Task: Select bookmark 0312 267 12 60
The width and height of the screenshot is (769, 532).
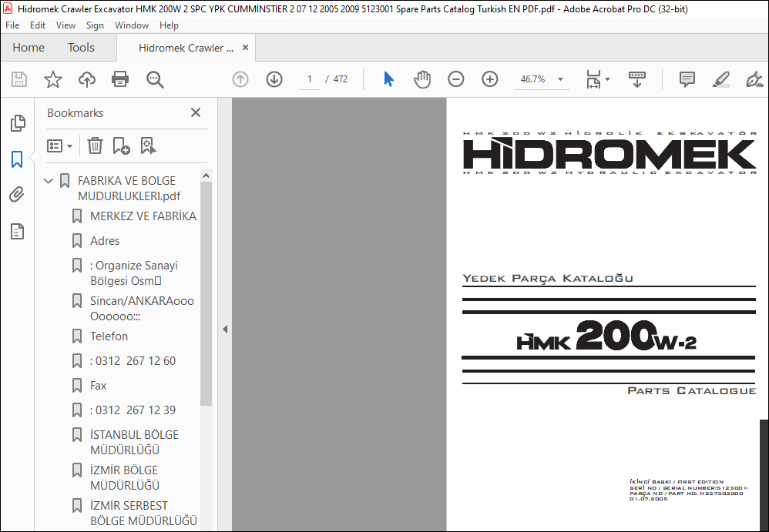Action: tap(133, 361)
